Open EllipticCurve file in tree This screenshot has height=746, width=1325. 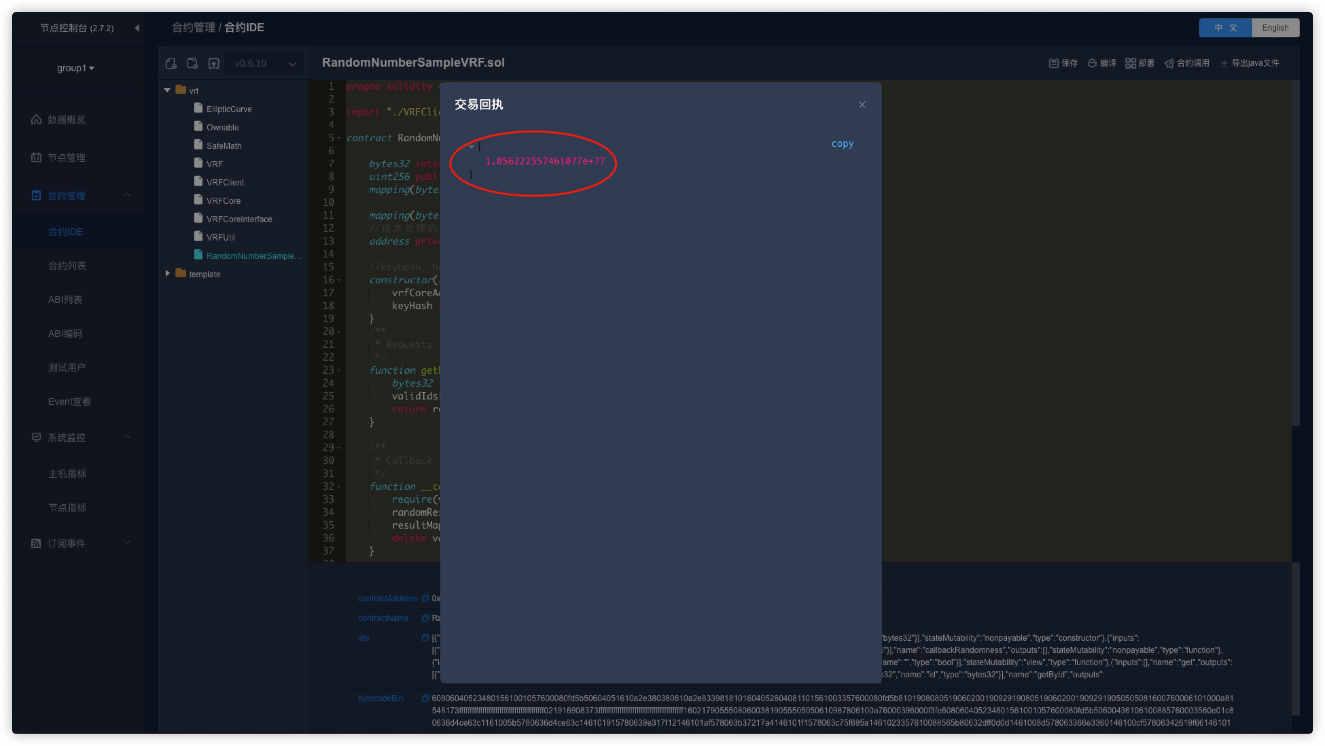[229, 109]
